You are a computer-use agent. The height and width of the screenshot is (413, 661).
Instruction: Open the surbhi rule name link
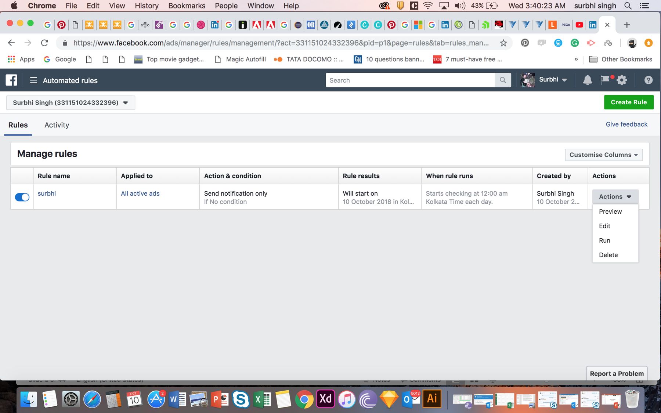(47, 193)
